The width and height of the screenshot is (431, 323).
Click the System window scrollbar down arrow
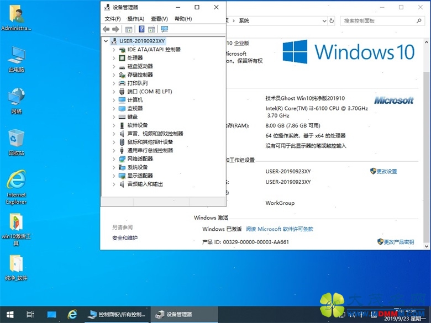[x=427, y=246]
